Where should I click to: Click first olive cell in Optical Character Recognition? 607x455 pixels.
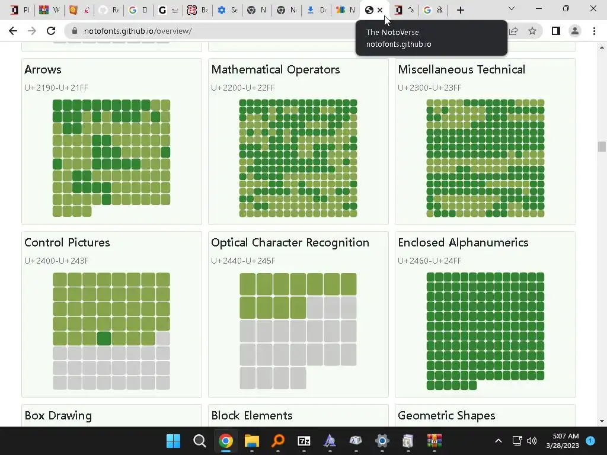point(247,284)
